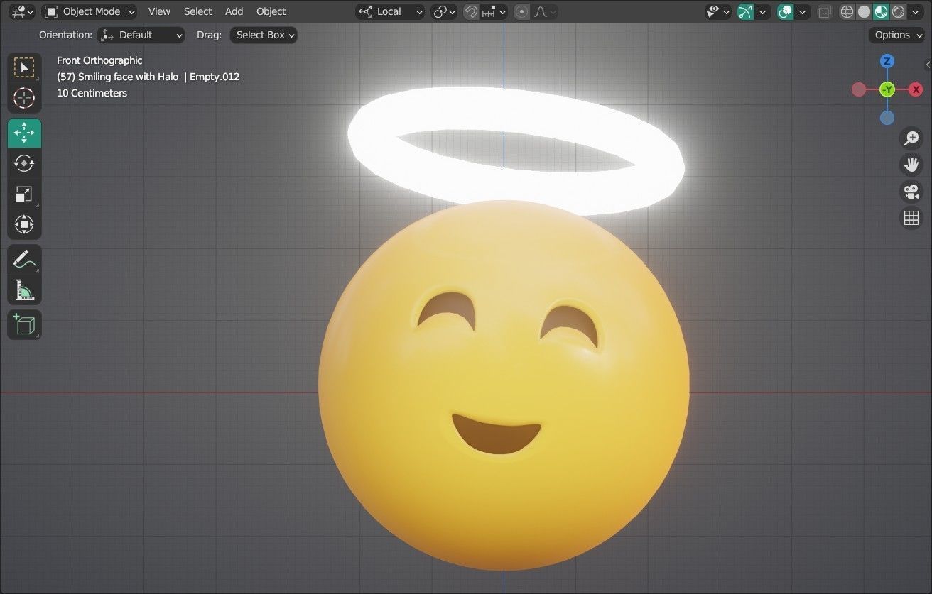The image size is (932, 594).
Task: Open the Orientation Default dropdown
Action: click(x=141, y=35)
